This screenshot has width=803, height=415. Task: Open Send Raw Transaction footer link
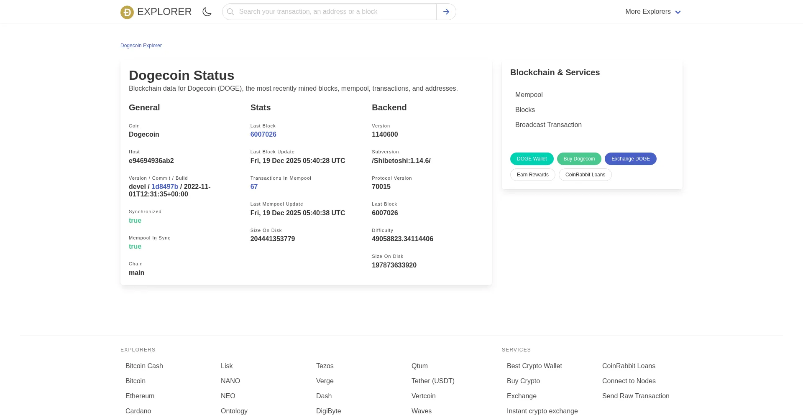[x=635, y=396]
